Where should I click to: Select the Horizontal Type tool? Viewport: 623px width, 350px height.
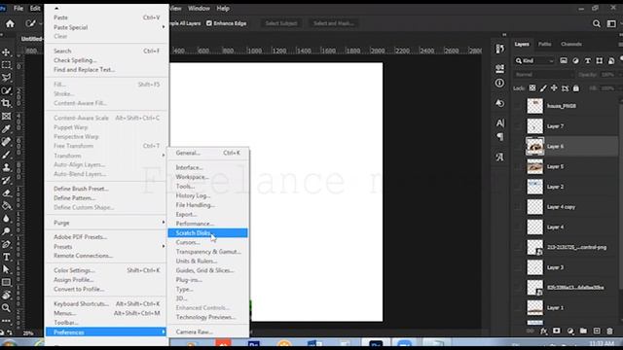[x=7, y=257]
